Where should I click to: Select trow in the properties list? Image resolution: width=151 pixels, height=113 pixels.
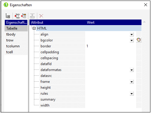point(16,40)
